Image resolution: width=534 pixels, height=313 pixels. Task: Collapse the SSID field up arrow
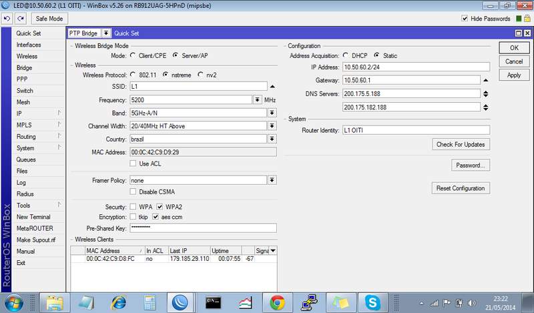pyautogui.click(x=272, y=87)
